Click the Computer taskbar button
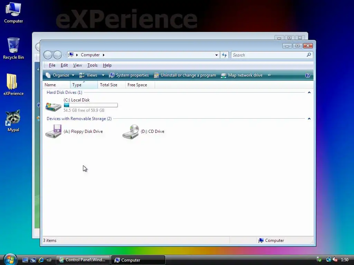 coord(138,260)
